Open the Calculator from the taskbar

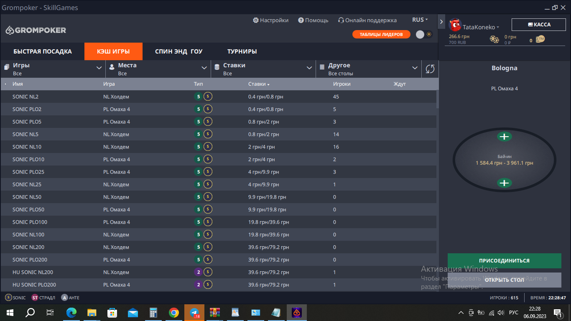[153, 312]
